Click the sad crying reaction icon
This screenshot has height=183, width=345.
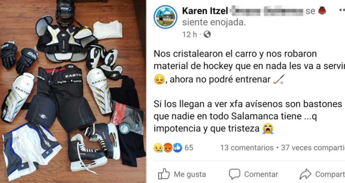[158, 148]
